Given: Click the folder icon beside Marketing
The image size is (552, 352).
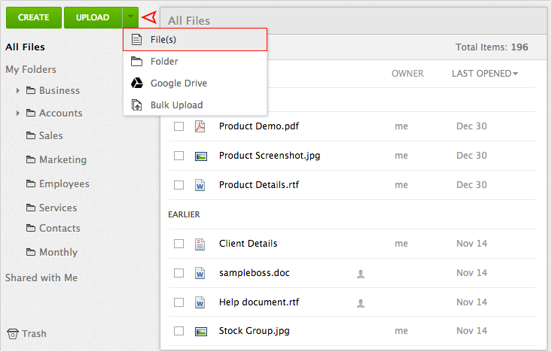Looking at the screenshot, I should pyautogui.click(x=31, y=159).
